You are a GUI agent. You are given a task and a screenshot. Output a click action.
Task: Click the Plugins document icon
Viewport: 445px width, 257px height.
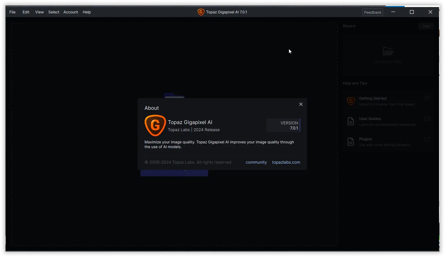click(351, 142)
